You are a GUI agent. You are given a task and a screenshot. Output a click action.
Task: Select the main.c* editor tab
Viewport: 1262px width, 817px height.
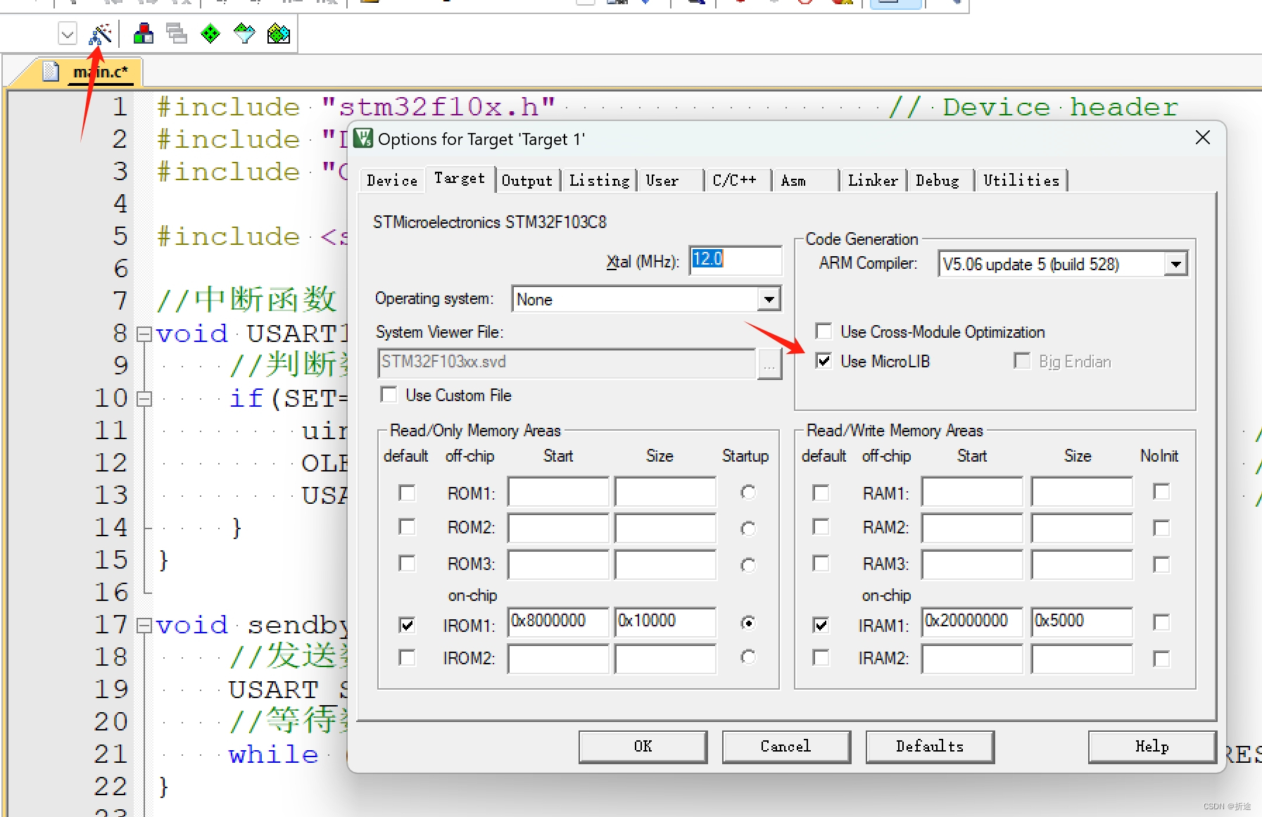point(99,71)
